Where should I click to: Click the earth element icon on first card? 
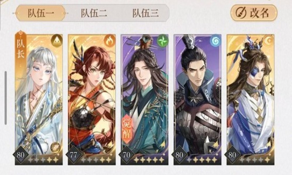56,41
